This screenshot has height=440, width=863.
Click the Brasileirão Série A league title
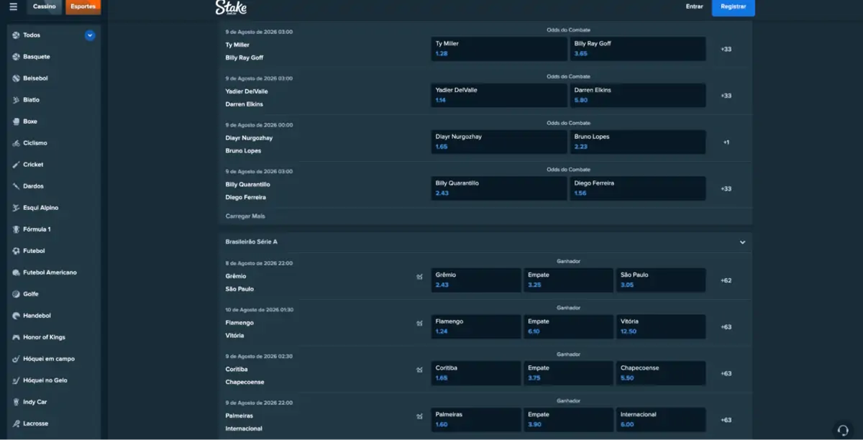[251, 242]
